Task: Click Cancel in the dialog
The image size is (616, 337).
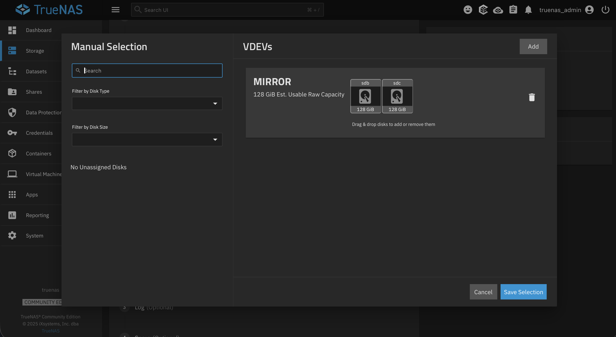Action: coord(483,292)
